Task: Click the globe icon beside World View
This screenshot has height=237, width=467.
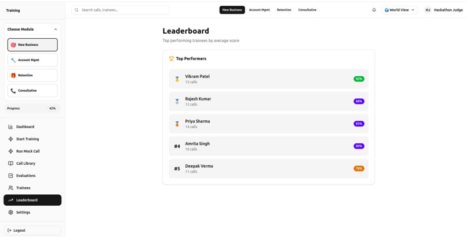Action: point(386,10)
